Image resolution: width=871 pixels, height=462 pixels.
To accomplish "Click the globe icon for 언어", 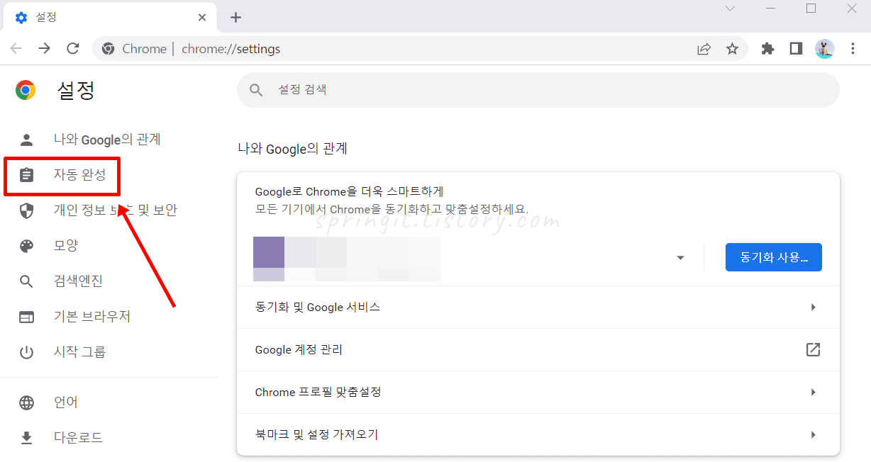I will coord(26,402).
